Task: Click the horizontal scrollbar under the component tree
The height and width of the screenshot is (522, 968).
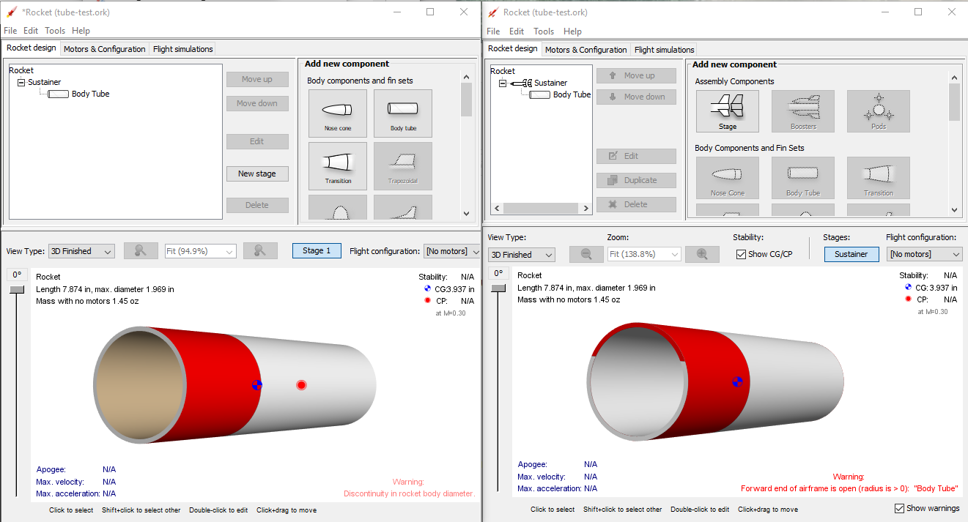Action: (541, 208)
